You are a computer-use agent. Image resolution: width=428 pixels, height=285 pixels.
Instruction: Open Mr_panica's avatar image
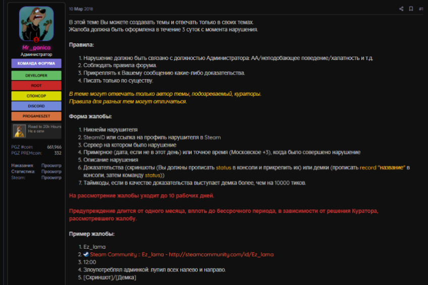coord(36,24)
